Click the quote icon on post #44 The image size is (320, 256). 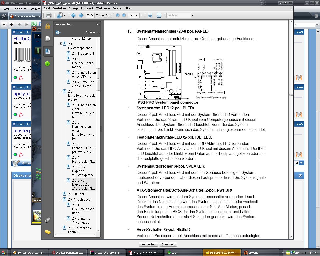[299, 115]
